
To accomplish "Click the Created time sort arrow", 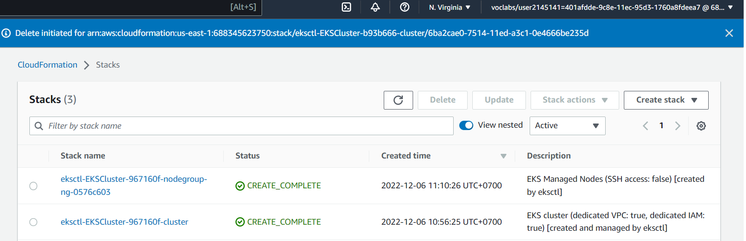I will coord(504,156).
